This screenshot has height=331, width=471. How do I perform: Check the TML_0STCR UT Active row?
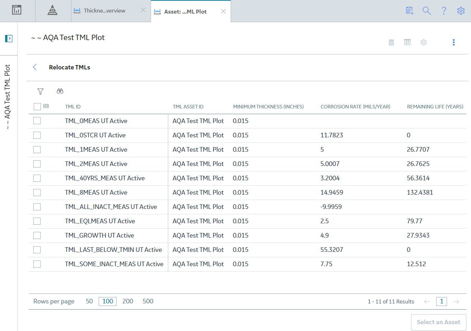point(37,135)
